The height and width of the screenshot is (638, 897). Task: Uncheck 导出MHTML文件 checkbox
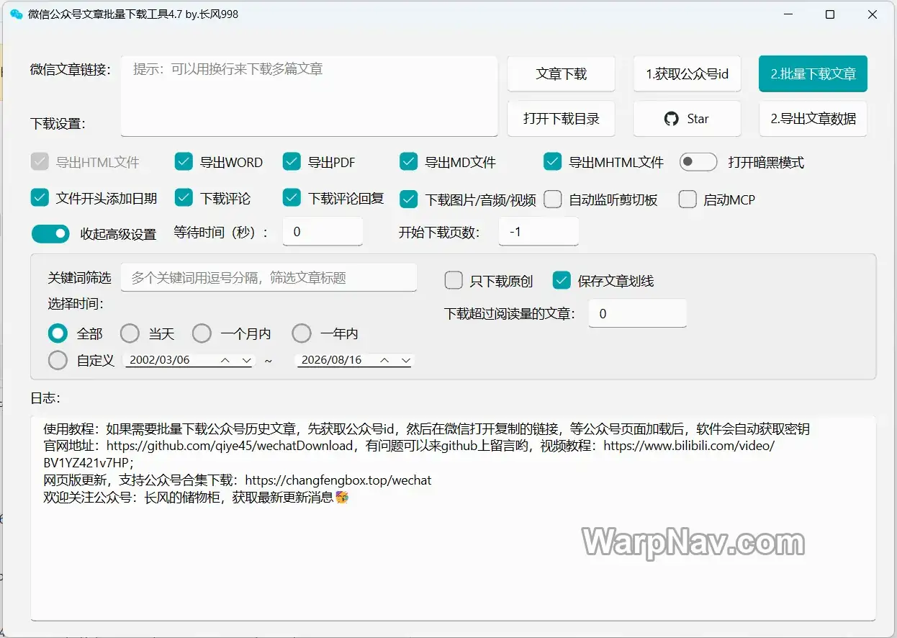(x=553, y=162)
